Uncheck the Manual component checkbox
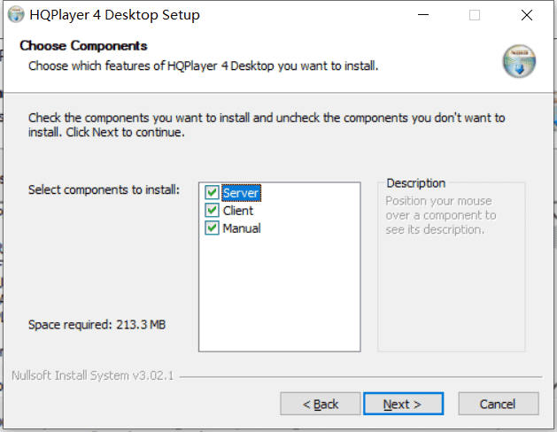The height and width of the screenshot is (432, 557). 212,228
